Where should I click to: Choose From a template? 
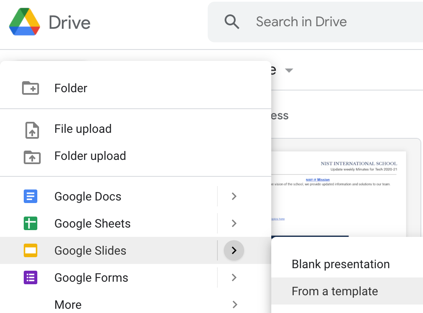click(x=335, y=291)
